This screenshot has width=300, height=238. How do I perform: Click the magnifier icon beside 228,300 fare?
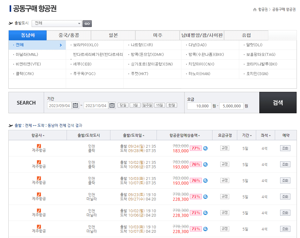(205, 196)
